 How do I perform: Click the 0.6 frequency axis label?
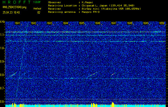tap(2, 102)
